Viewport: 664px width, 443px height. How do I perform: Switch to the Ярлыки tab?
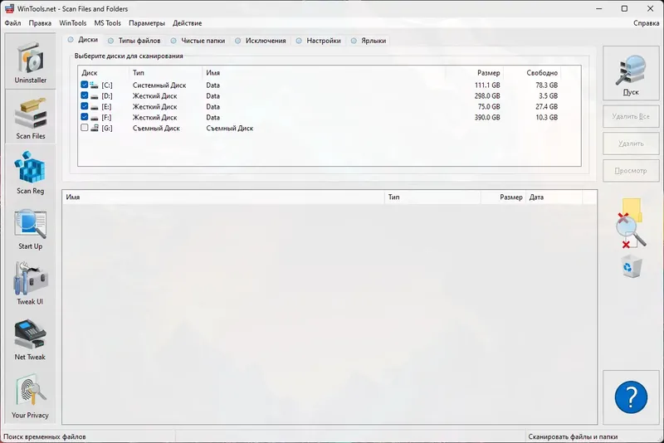369,41
